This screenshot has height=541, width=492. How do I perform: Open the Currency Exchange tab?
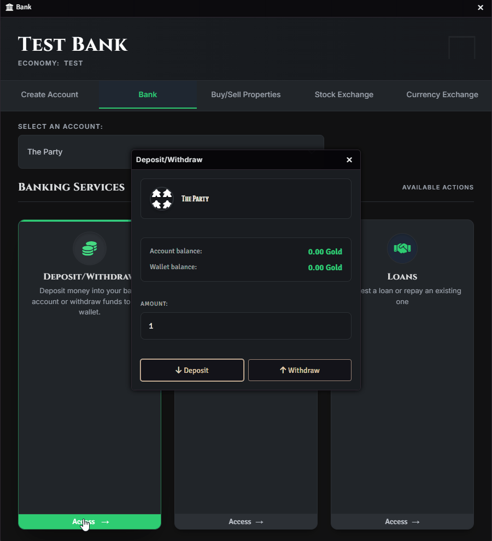[x=442, y=94]
